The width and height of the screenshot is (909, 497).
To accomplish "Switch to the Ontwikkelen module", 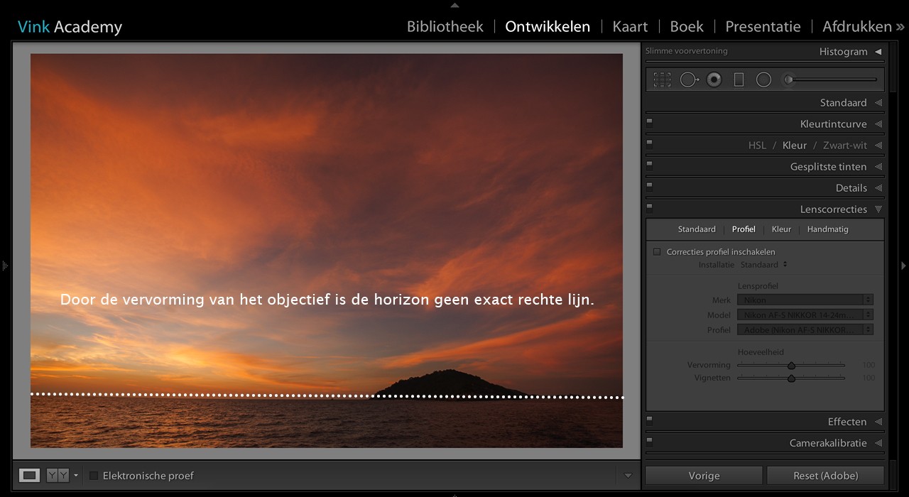I will pos(548,26).
